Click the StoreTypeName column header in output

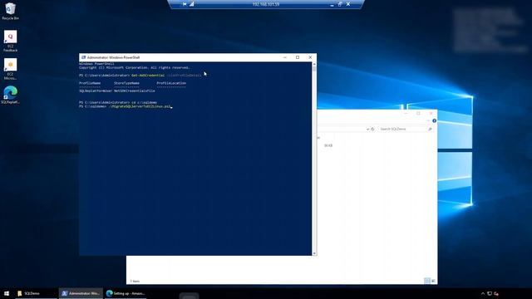click(x=126, y=83)
